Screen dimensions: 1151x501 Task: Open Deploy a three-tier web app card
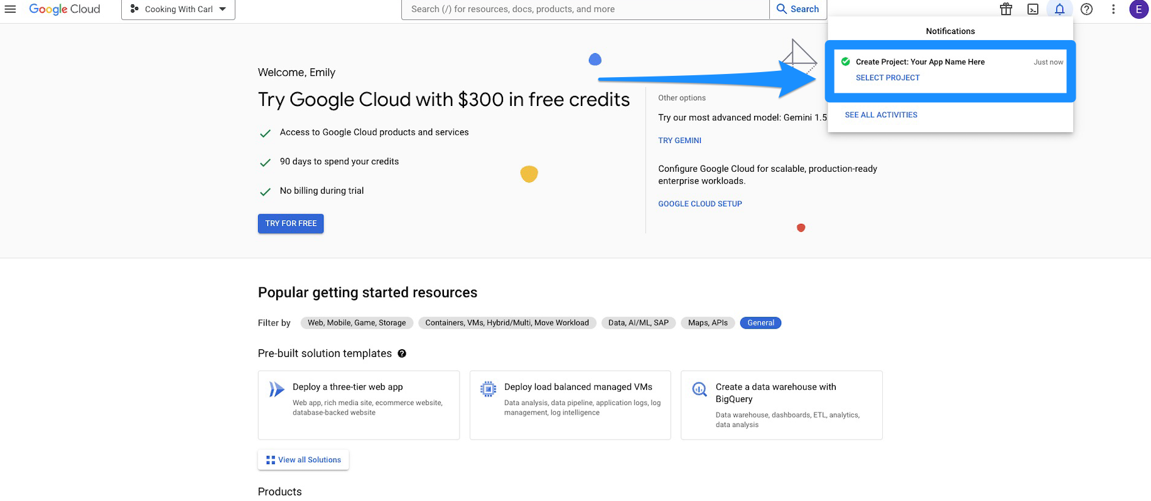click(359, 405)
